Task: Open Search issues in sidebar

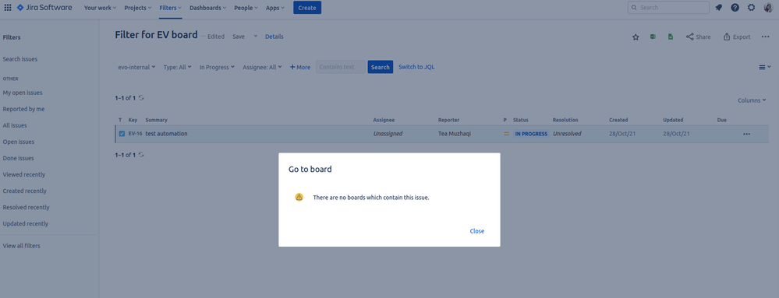Action: (19, 59)
